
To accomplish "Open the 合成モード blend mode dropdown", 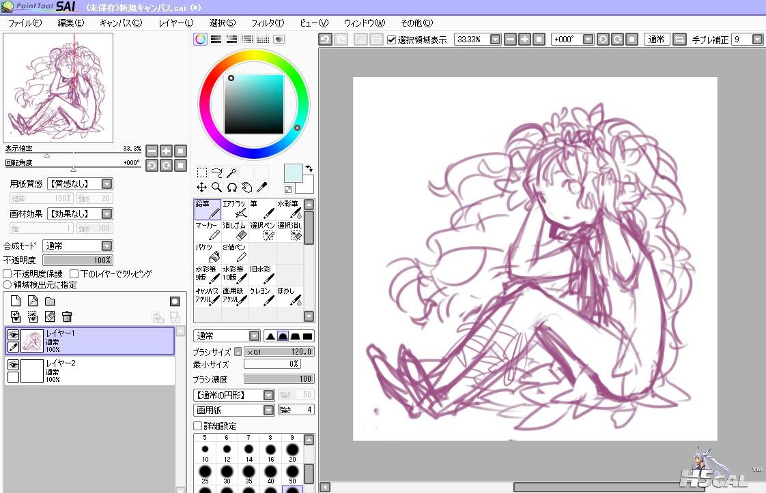I will tap(78, 245).
